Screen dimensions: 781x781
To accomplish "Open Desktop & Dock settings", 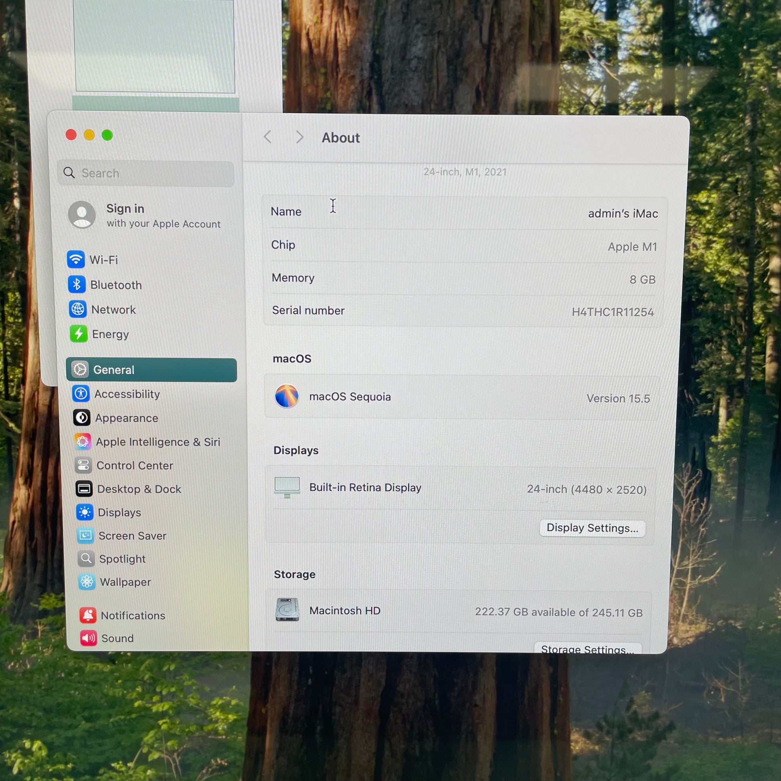I will (x=139, y=489).
